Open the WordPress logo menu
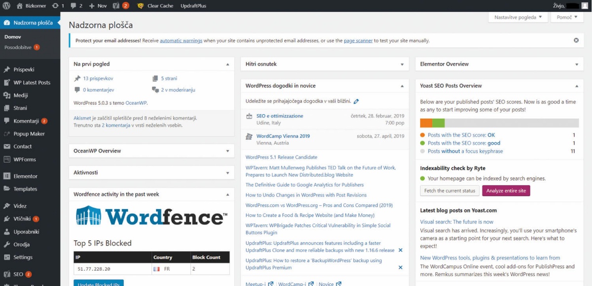The height and width of the screenshot is (286, 592). tap(6, 6)
